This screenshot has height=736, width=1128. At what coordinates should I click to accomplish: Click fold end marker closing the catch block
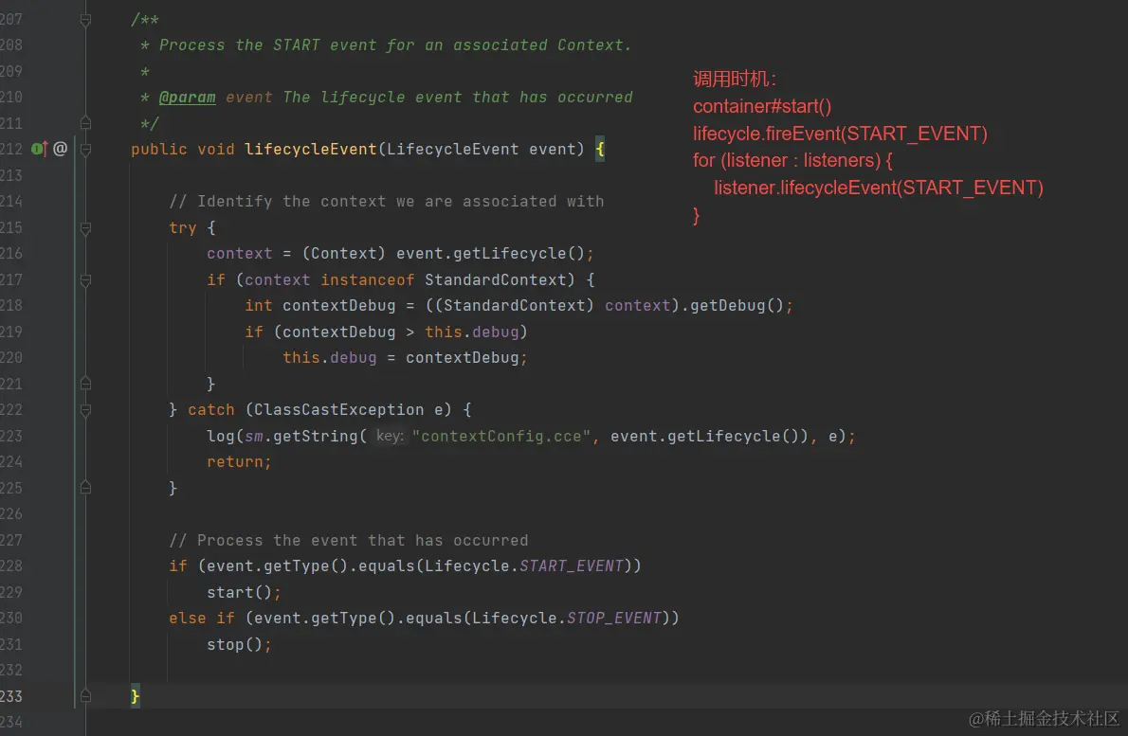coord(85,488)
